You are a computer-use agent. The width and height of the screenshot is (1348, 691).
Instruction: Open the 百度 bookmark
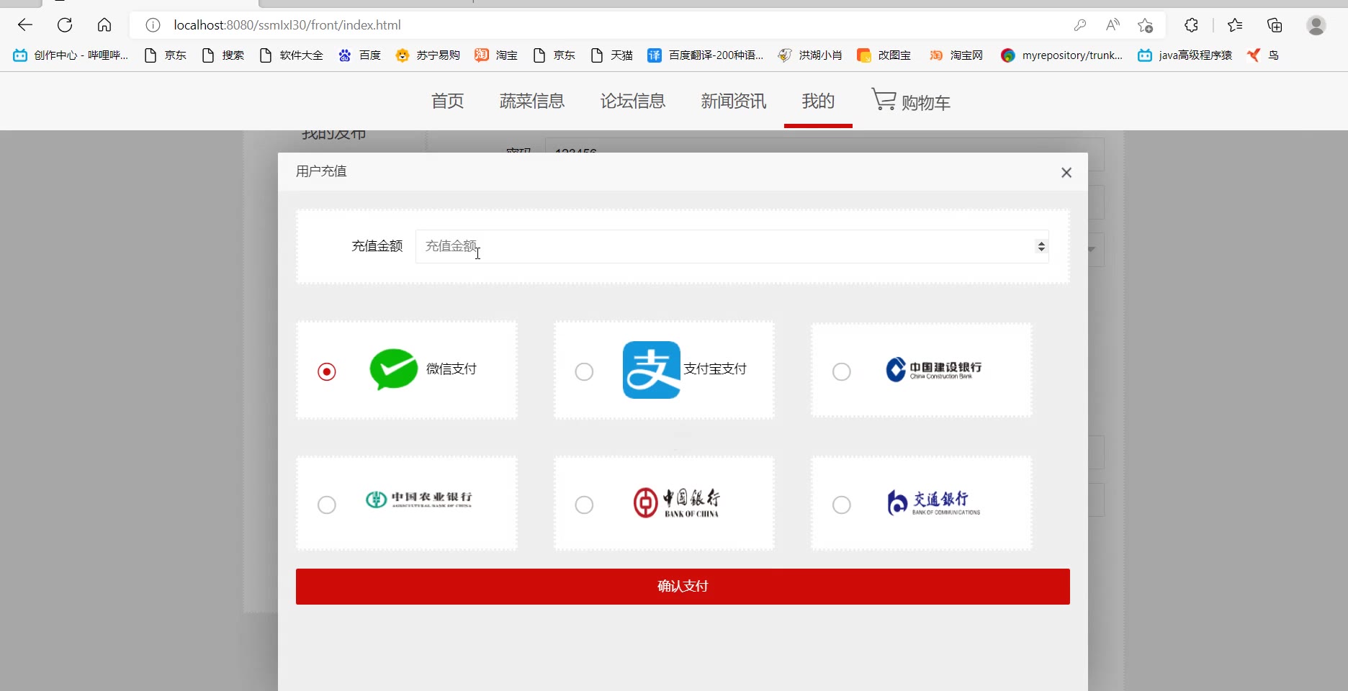tap(359, 55)
